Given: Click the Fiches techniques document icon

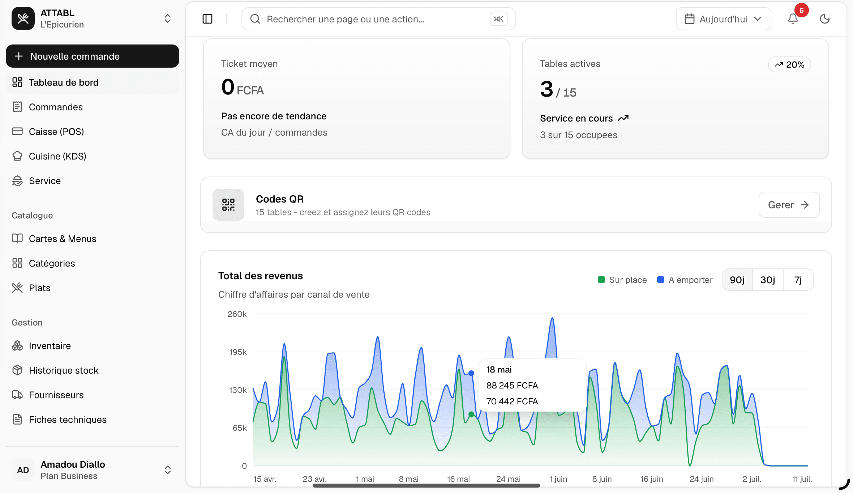Looking at the screenshot, I should (17, 419).
